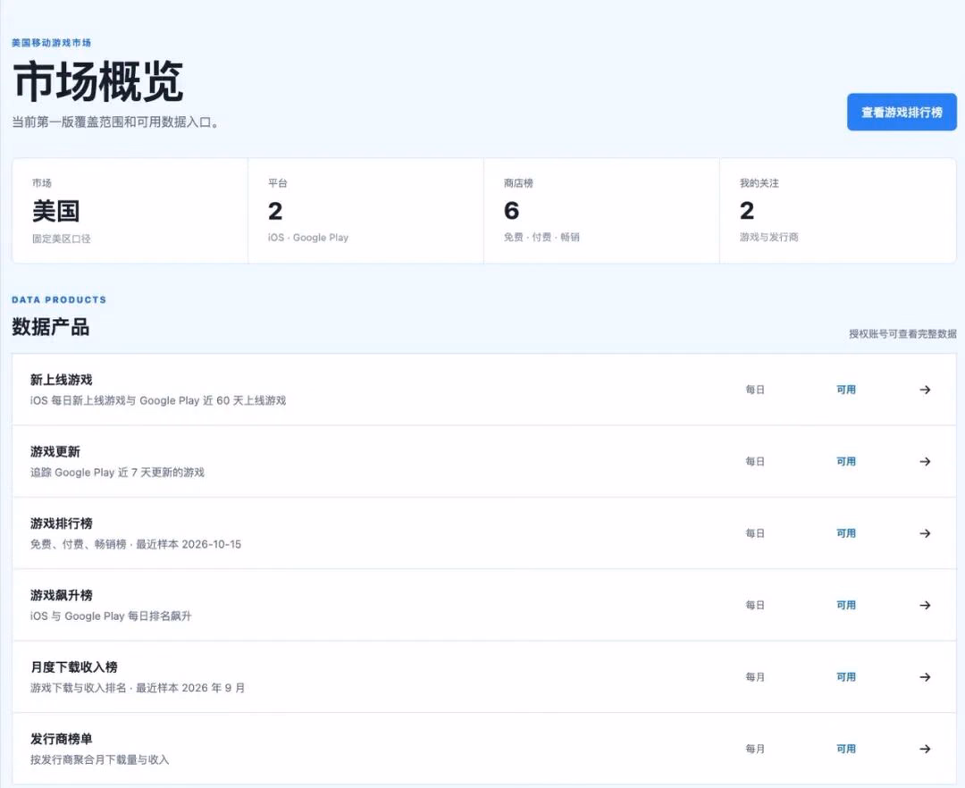Click description with 最近样本 2026 年 9 月
The image size is (965, 788).
[x=138, y=688]
